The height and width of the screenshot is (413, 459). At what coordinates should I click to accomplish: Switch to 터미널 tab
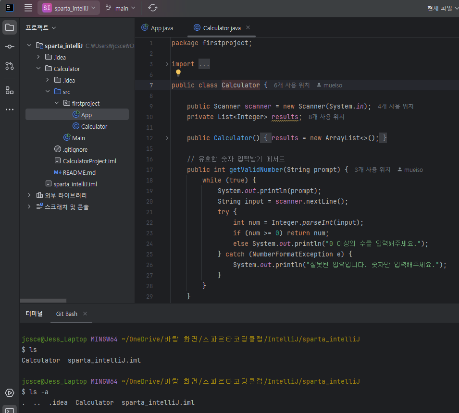click(34, 314)
